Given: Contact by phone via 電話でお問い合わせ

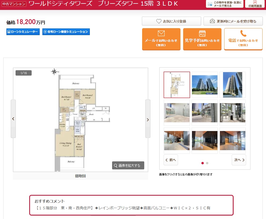Looking at the screenshot, I should click(243, 39).
